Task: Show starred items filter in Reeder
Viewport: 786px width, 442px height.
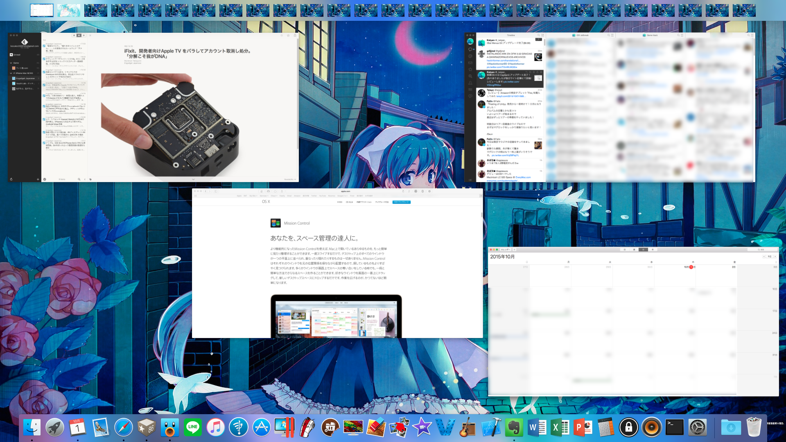Action: (74, 35)
